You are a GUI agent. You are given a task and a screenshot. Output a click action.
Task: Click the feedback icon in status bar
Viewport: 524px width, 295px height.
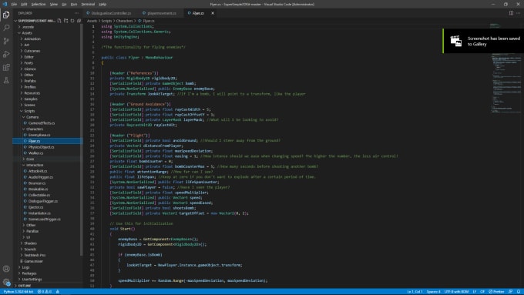(x=510, y=292)
